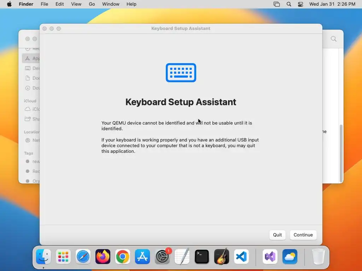362x271 pixels.
Task: Click the blue keyboard icon
Action: click(181, 73)
